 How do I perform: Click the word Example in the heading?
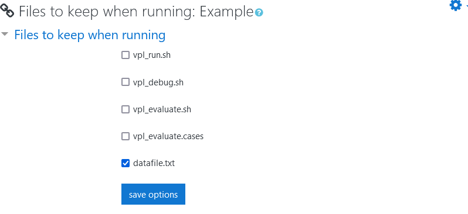coord(227,12)
